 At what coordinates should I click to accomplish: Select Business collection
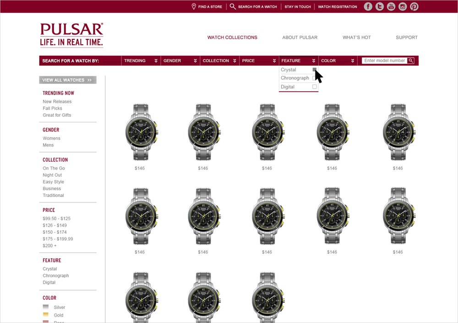(x=52, y=188)
